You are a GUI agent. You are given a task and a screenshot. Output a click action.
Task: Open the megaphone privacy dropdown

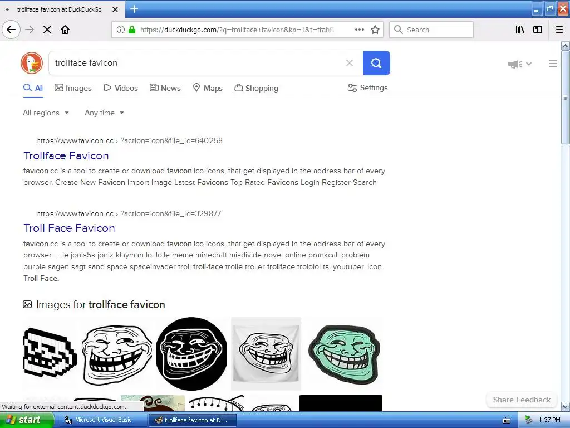[x=520, y=64]
